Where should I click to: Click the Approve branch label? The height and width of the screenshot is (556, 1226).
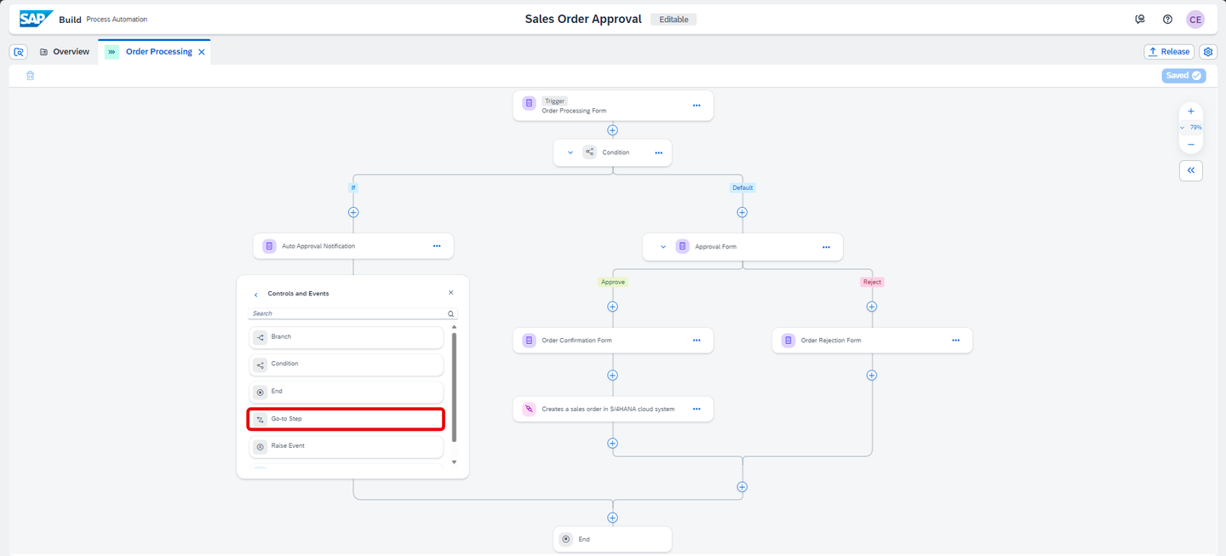613,282
